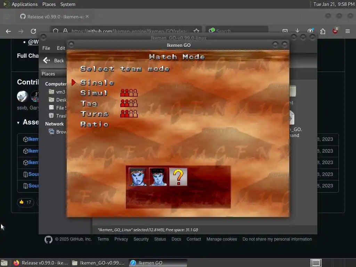Screen dimensions: 356x267
Task: Click clock date in top panel
Action: coord(333,4)
